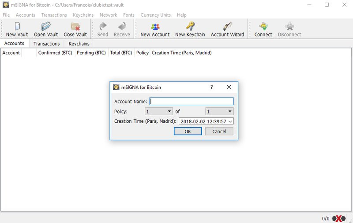Open the Help menu
The image size is (353, 223).
[182, 15]
